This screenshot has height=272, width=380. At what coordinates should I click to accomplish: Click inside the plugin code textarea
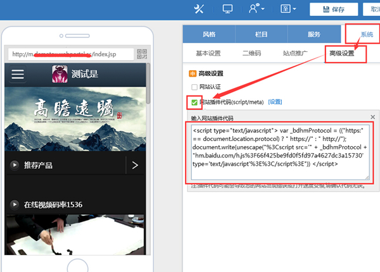(x=279, y=152)
